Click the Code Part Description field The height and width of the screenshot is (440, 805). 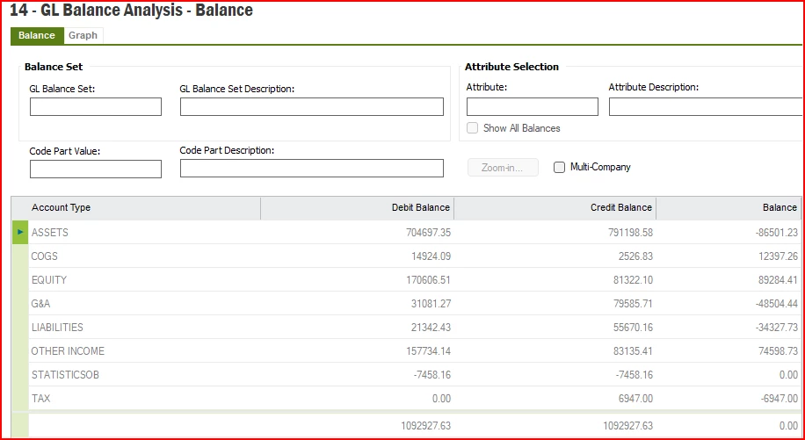pyautogui.click(x=312, y=169)
